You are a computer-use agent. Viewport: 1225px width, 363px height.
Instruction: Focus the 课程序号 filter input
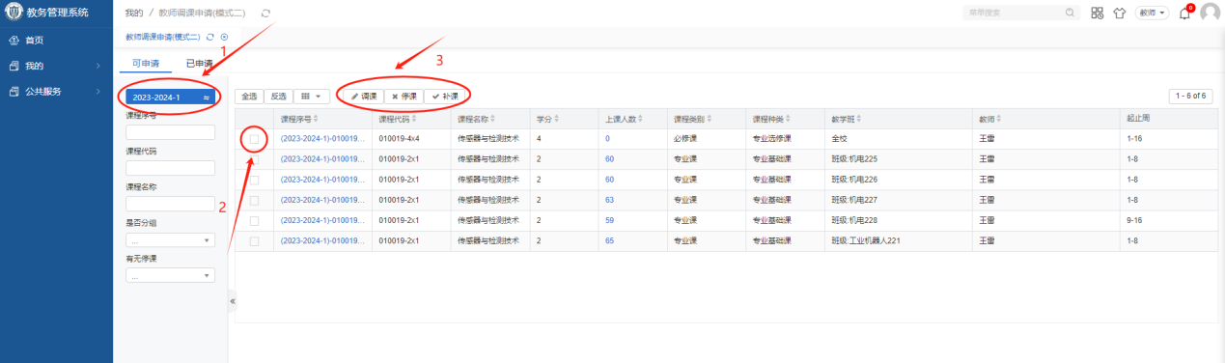pos(170,132)
